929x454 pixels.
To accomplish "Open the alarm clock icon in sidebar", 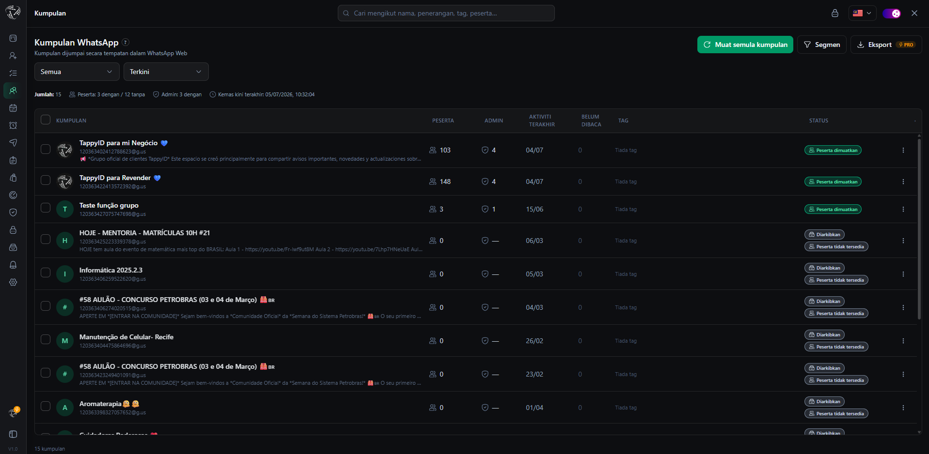I will coord(13,125).
